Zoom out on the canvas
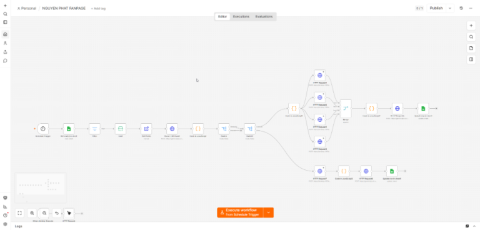 click(44, 213)
